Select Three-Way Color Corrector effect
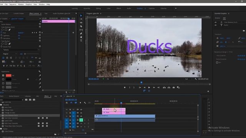 (13, 126)
